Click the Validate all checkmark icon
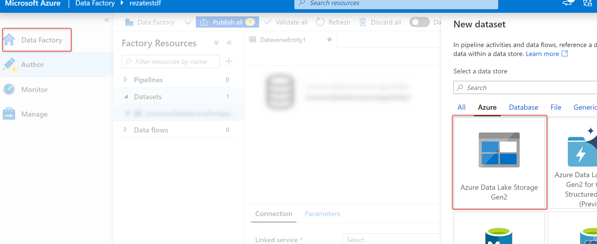This screenshot has height=244, width=597. (x=268, y=22)
